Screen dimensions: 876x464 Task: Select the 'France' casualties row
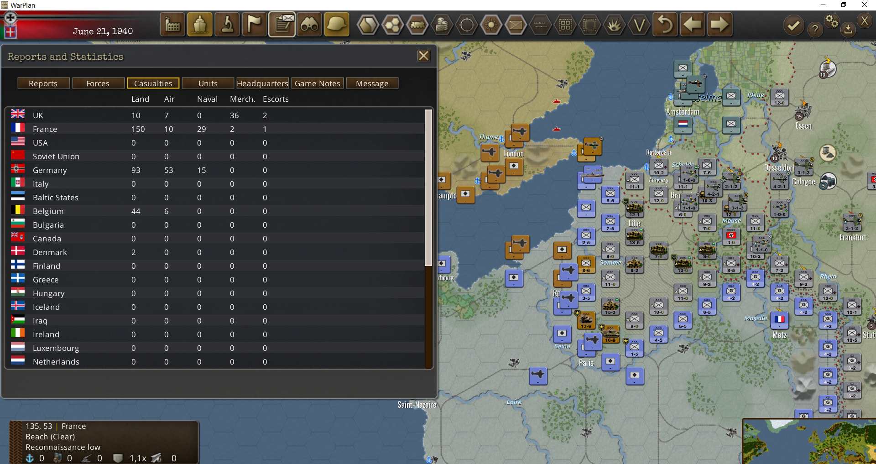coord(217,129)
